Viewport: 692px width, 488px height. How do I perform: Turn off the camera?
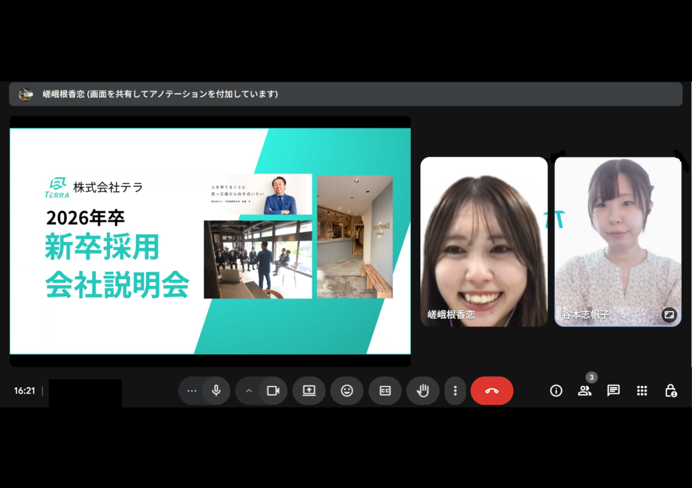tap(273, 391)
